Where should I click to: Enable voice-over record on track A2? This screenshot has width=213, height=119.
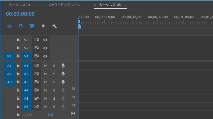[63, 74]
